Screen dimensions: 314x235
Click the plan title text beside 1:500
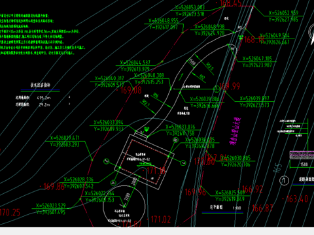pos(217,207)
